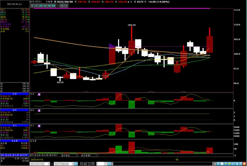The image size is (247, 166).
Task: Click the left arrow of the chart scrollbar
Action: pyautogui.click(x=112, y=164)
